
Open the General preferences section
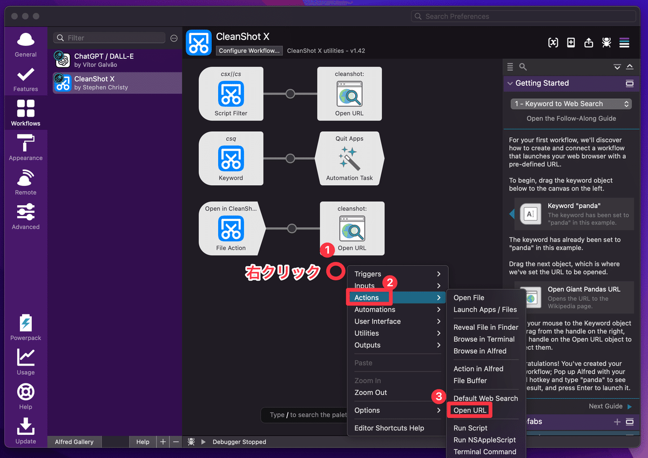pyautogui.click(x=25, y=45)
